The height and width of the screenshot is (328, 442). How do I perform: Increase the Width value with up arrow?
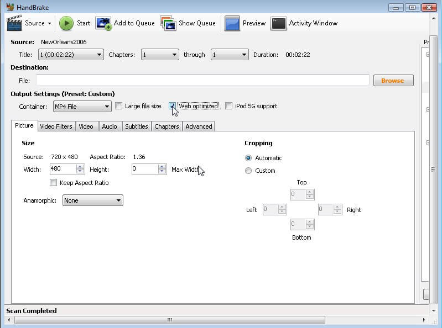point(80,167)
